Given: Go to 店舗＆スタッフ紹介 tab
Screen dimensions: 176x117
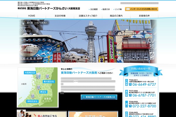Looking at the screenshot, I should tap(88, 16).
